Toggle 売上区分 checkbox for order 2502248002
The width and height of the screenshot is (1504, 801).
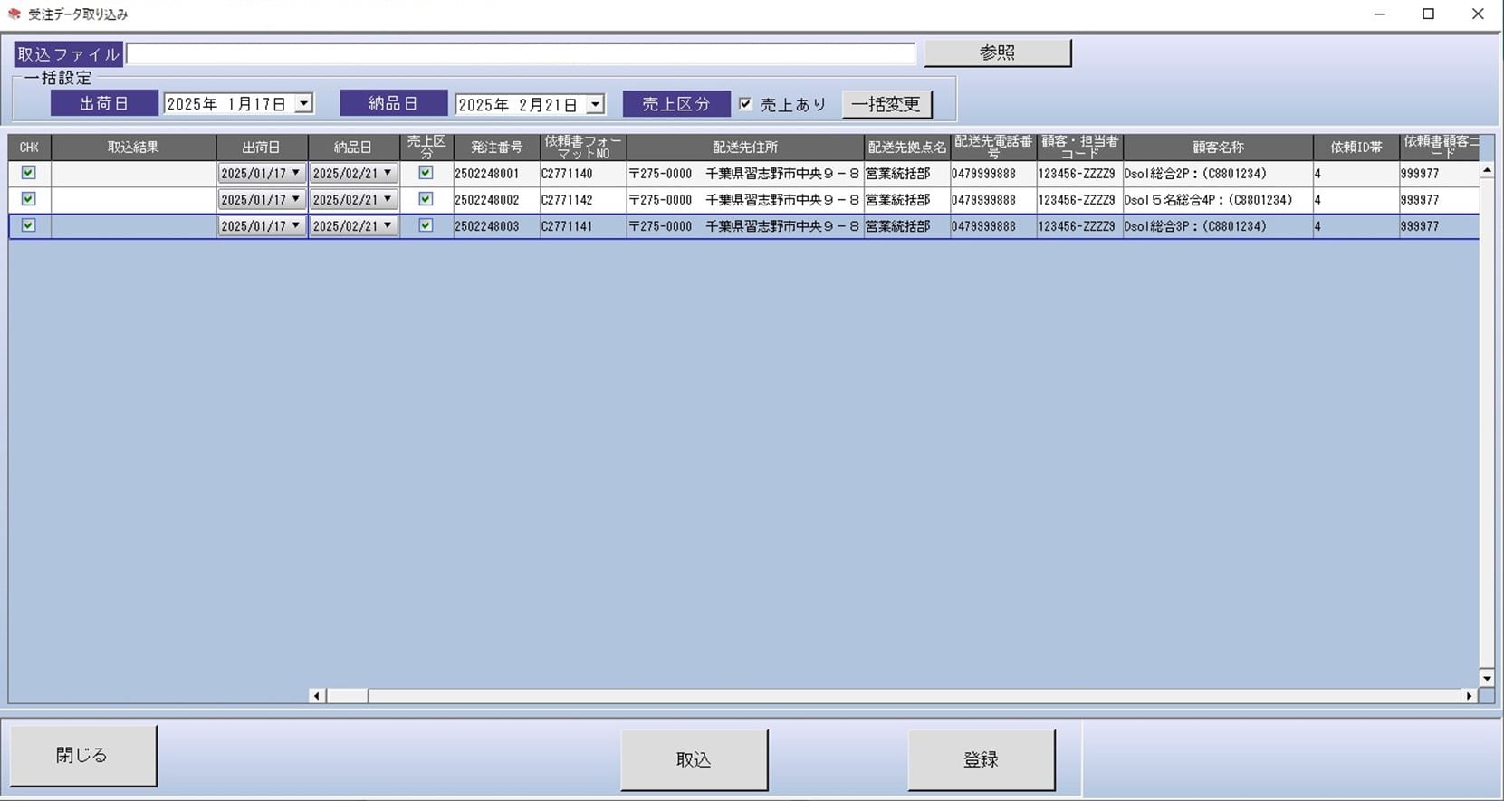426,199
